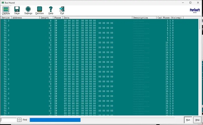Viewport: 203px width, 125px height.
Task: Click the Device column header
Action: [6, 18]
